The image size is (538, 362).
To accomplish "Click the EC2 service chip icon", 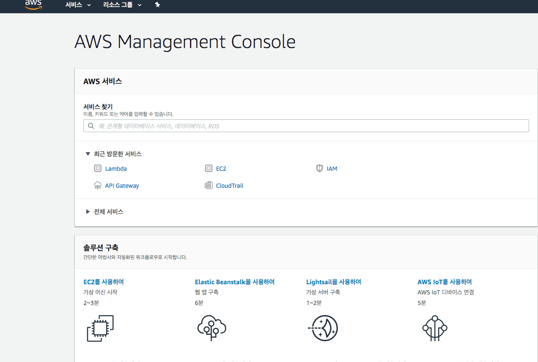I will click(209, 168).
